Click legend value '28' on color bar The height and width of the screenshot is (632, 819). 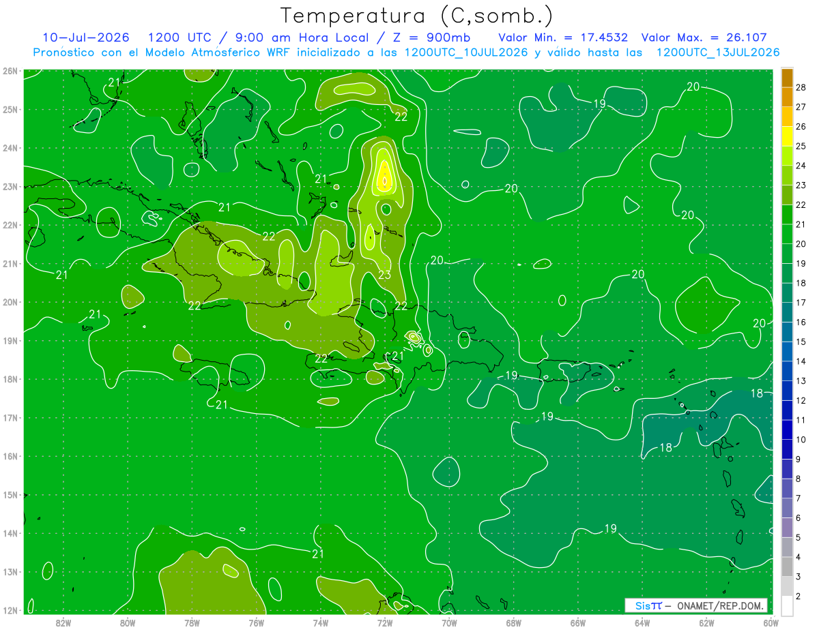[x=801, y=87]
